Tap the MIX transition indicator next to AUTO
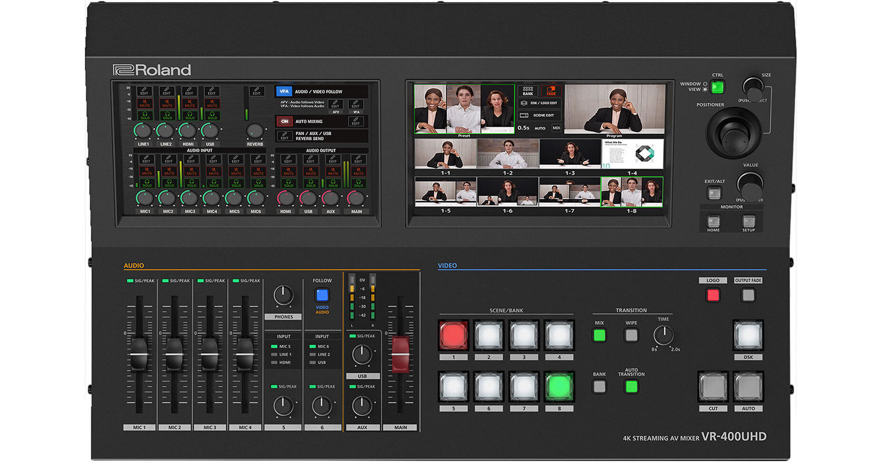Screen dimensions: 882x463 (x=557, y=128)
